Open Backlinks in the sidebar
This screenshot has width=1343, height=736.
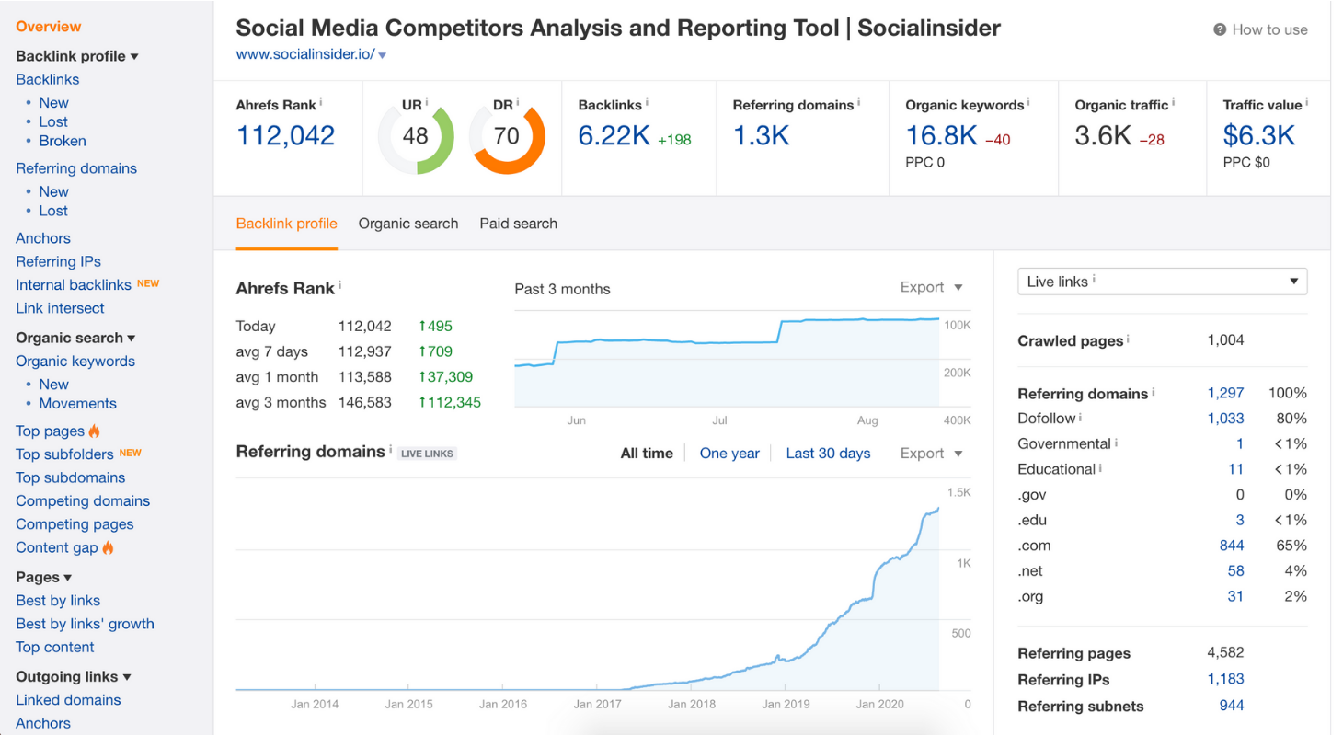48,79
